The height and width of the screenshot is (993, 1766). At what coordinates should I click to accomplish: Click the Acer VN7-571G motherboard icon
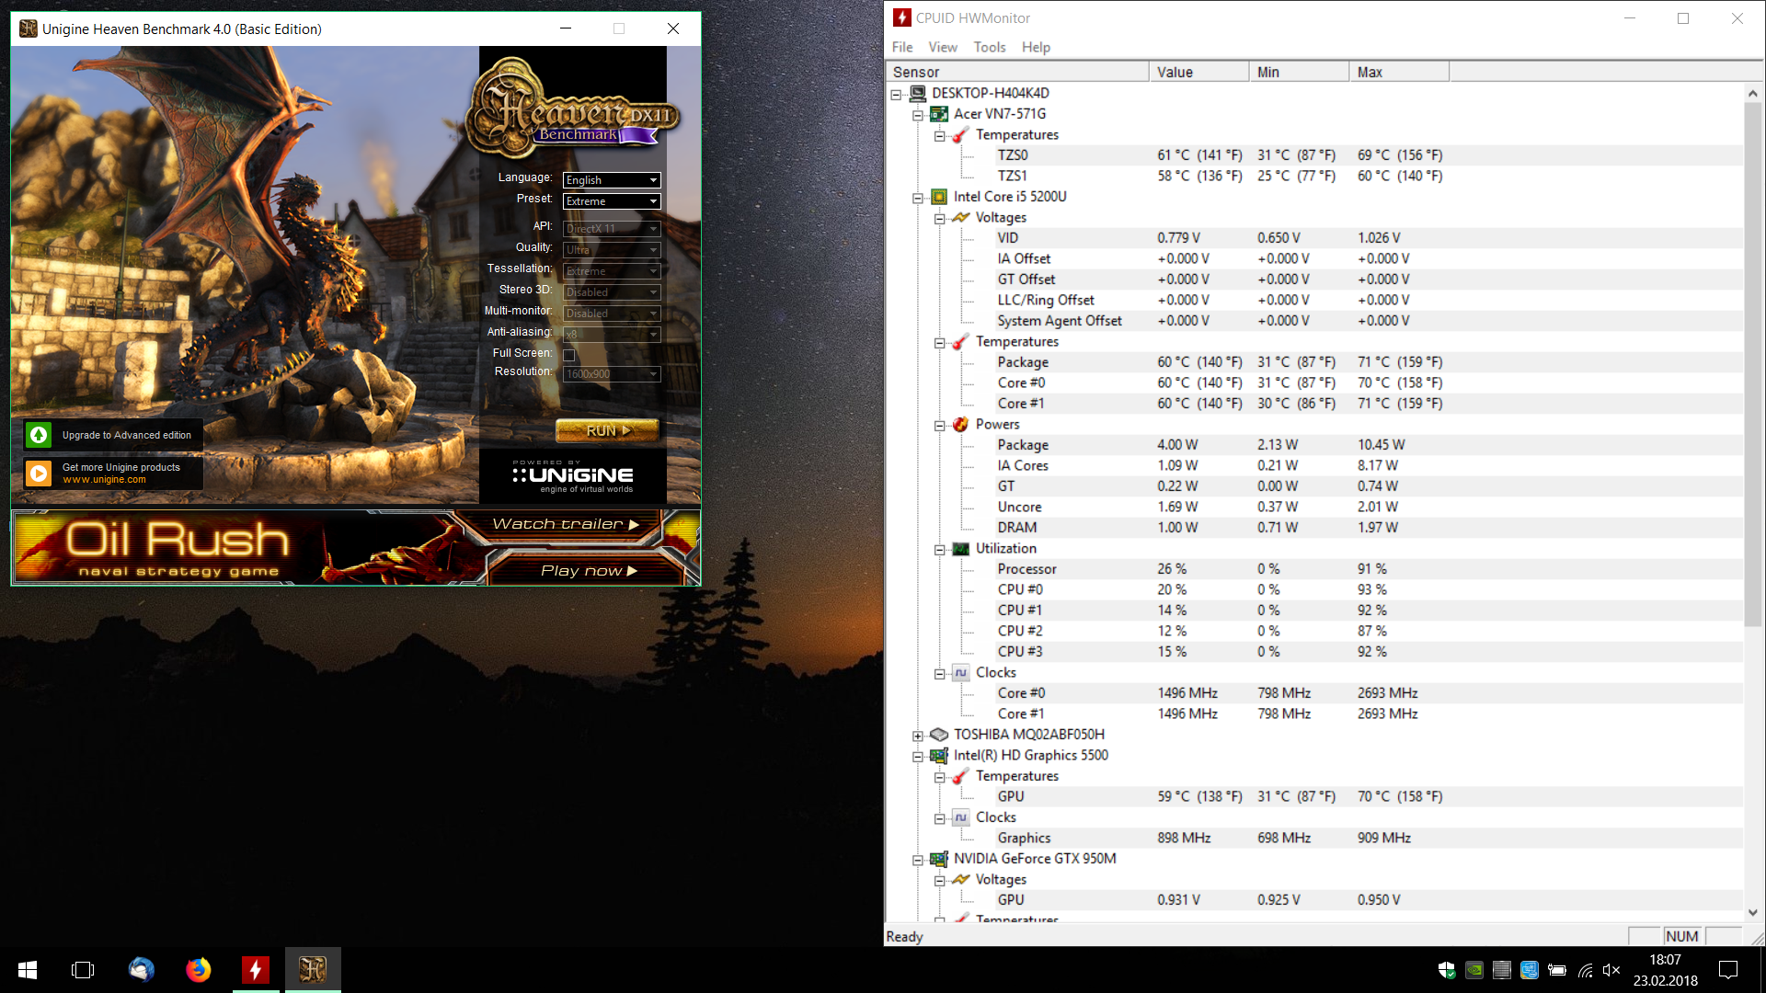point(938,114)
